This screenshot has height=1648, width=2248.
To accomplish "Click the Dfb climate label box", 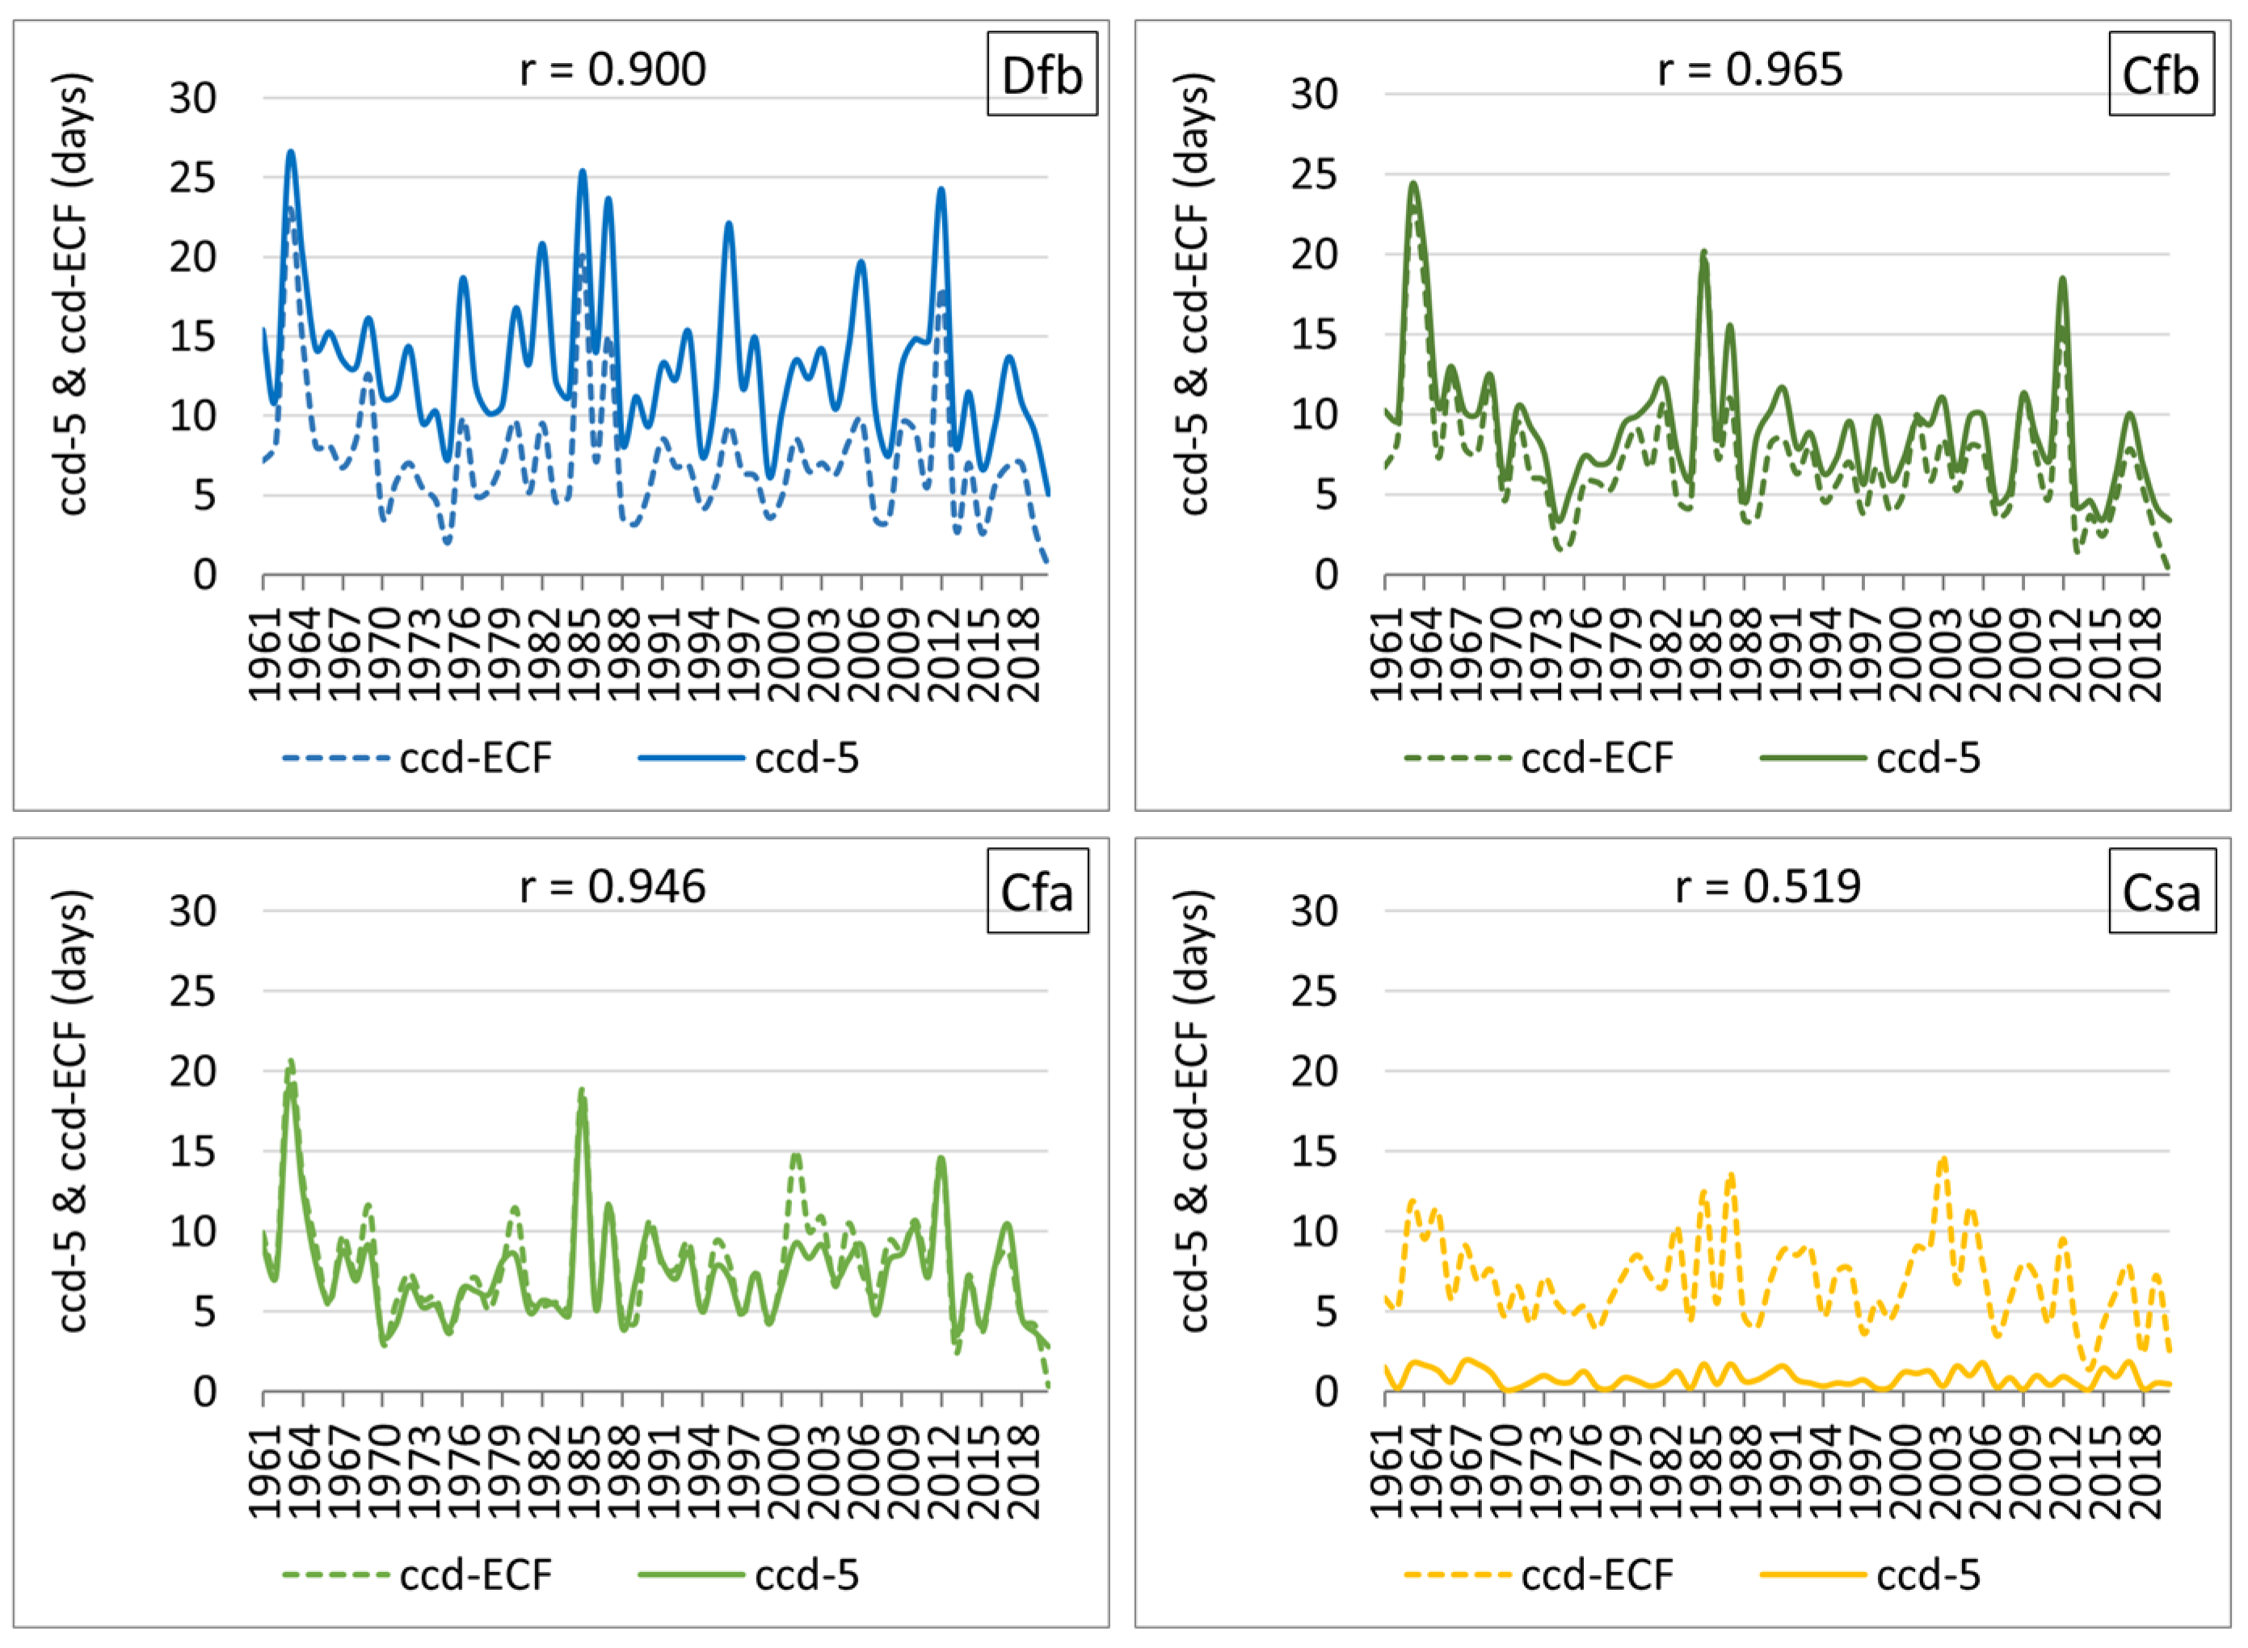I will [1042, 74].
